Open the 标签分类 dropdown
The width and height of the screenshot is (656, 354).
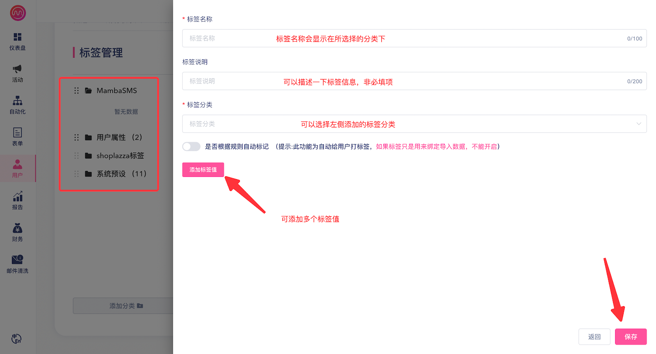click(414, 124)
